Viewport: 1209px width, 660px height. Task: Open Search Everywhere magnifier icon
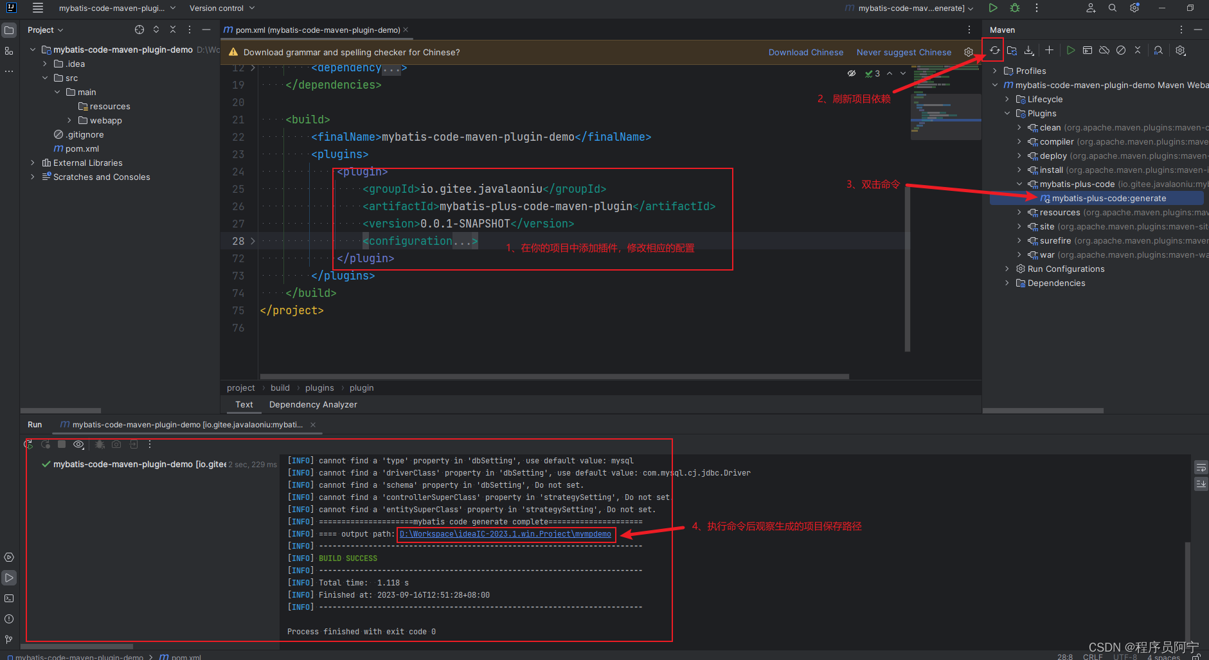click(1113, 8)
